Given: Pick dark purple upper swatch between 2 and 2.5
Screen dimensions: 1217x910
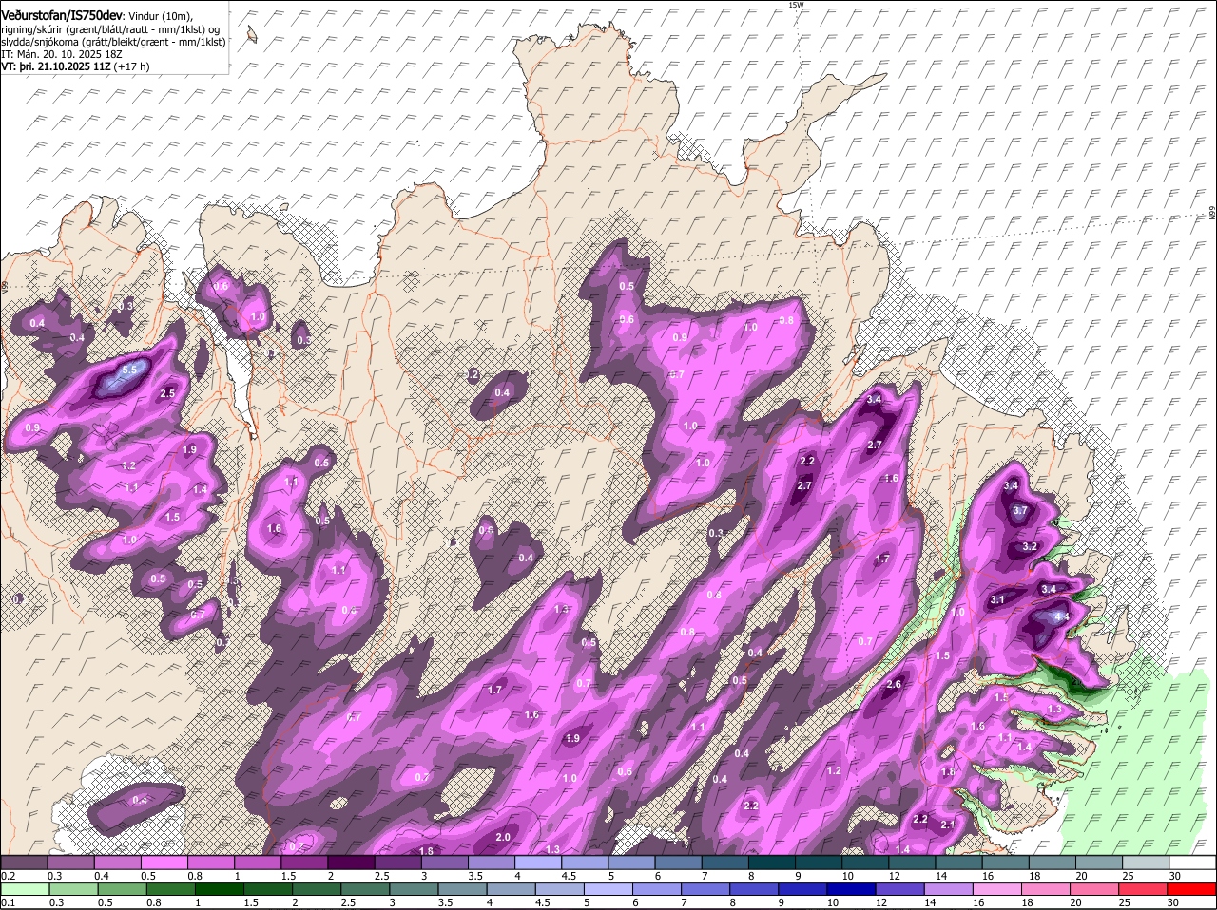Looking at the screenshot, I should 351,862.
